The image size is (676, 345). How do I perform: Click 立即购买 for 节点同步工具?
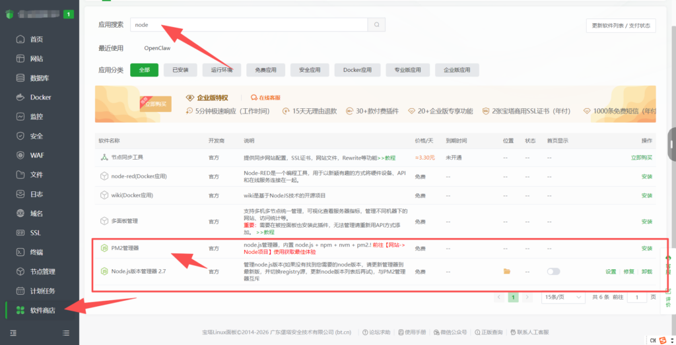642,158
